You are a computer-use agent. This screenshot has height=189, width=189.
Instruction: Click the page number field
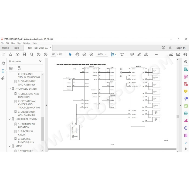53,54
